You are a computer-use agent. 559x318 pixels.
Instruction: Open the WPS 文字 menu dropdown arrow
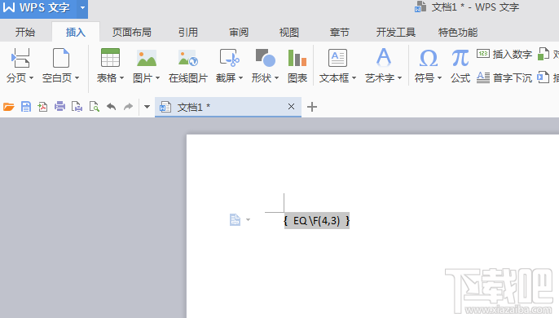click(83, 7)
